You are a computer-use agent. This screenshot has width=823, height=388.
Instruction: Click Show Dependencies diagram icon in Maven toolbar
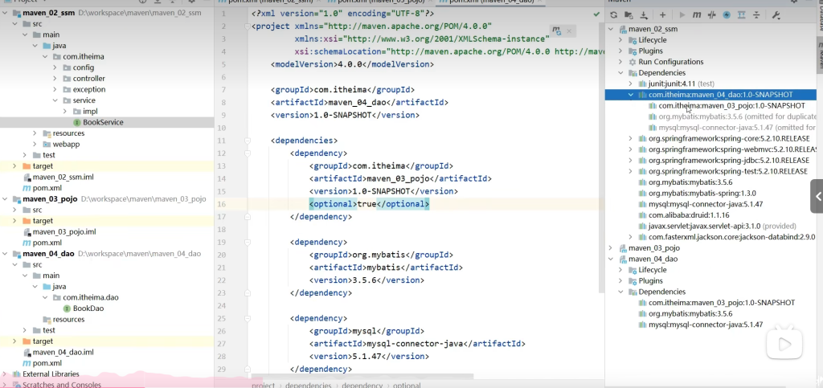coord(740,14)
